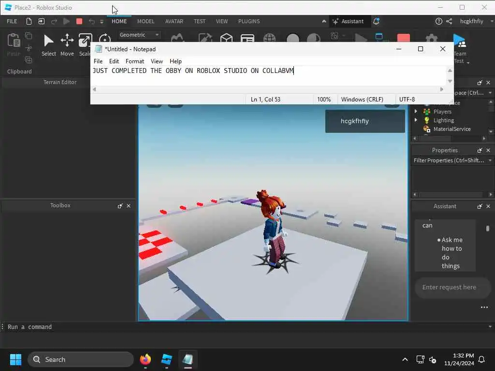Open Notepad Help menu
The image size is (495, 371).
coord(175,61)
